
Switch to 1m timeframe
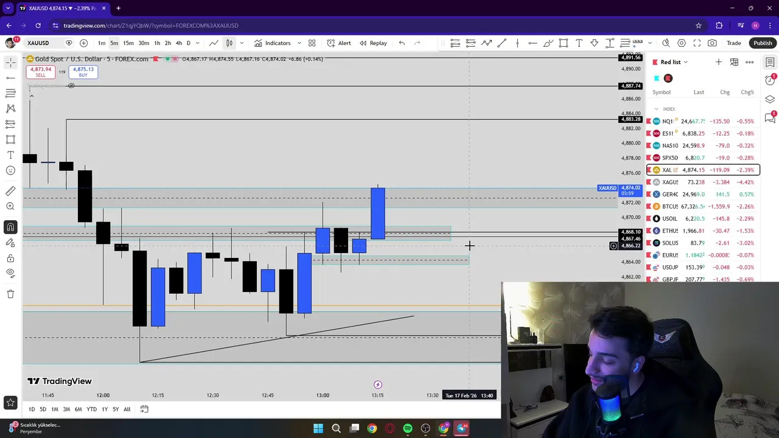click(102, 43)
